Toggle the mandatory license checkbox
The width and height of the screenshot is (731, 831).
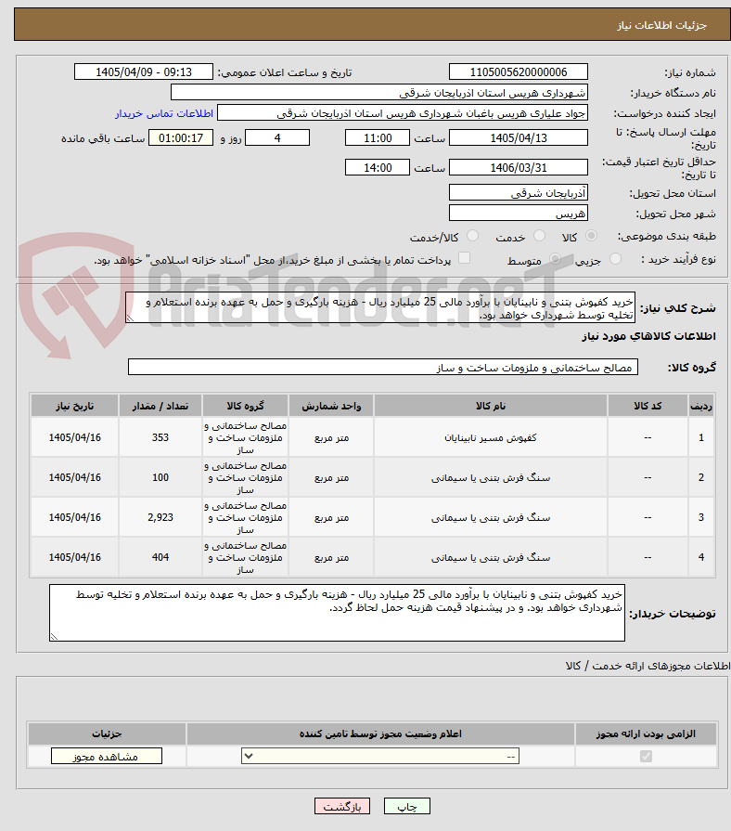coord(646,757)
